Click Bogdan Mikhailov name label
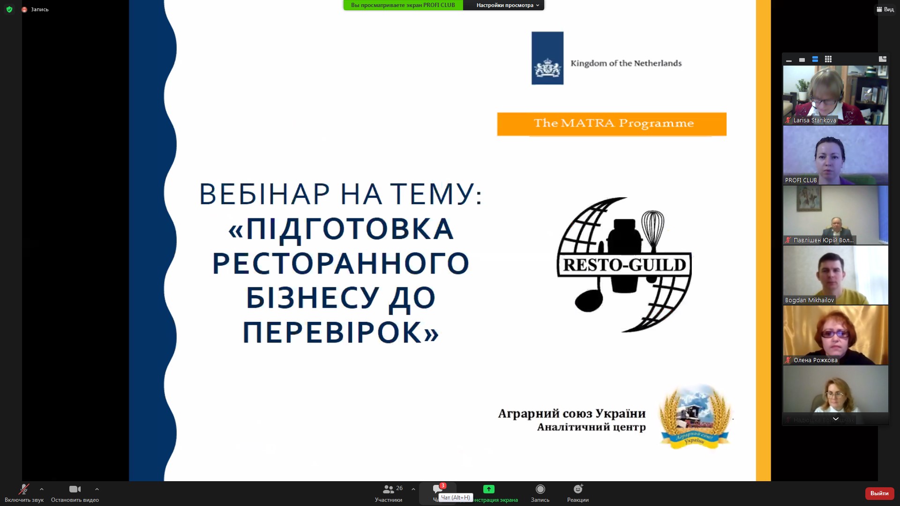The height and width of the screenshot is (506, 900). (810, 300)
